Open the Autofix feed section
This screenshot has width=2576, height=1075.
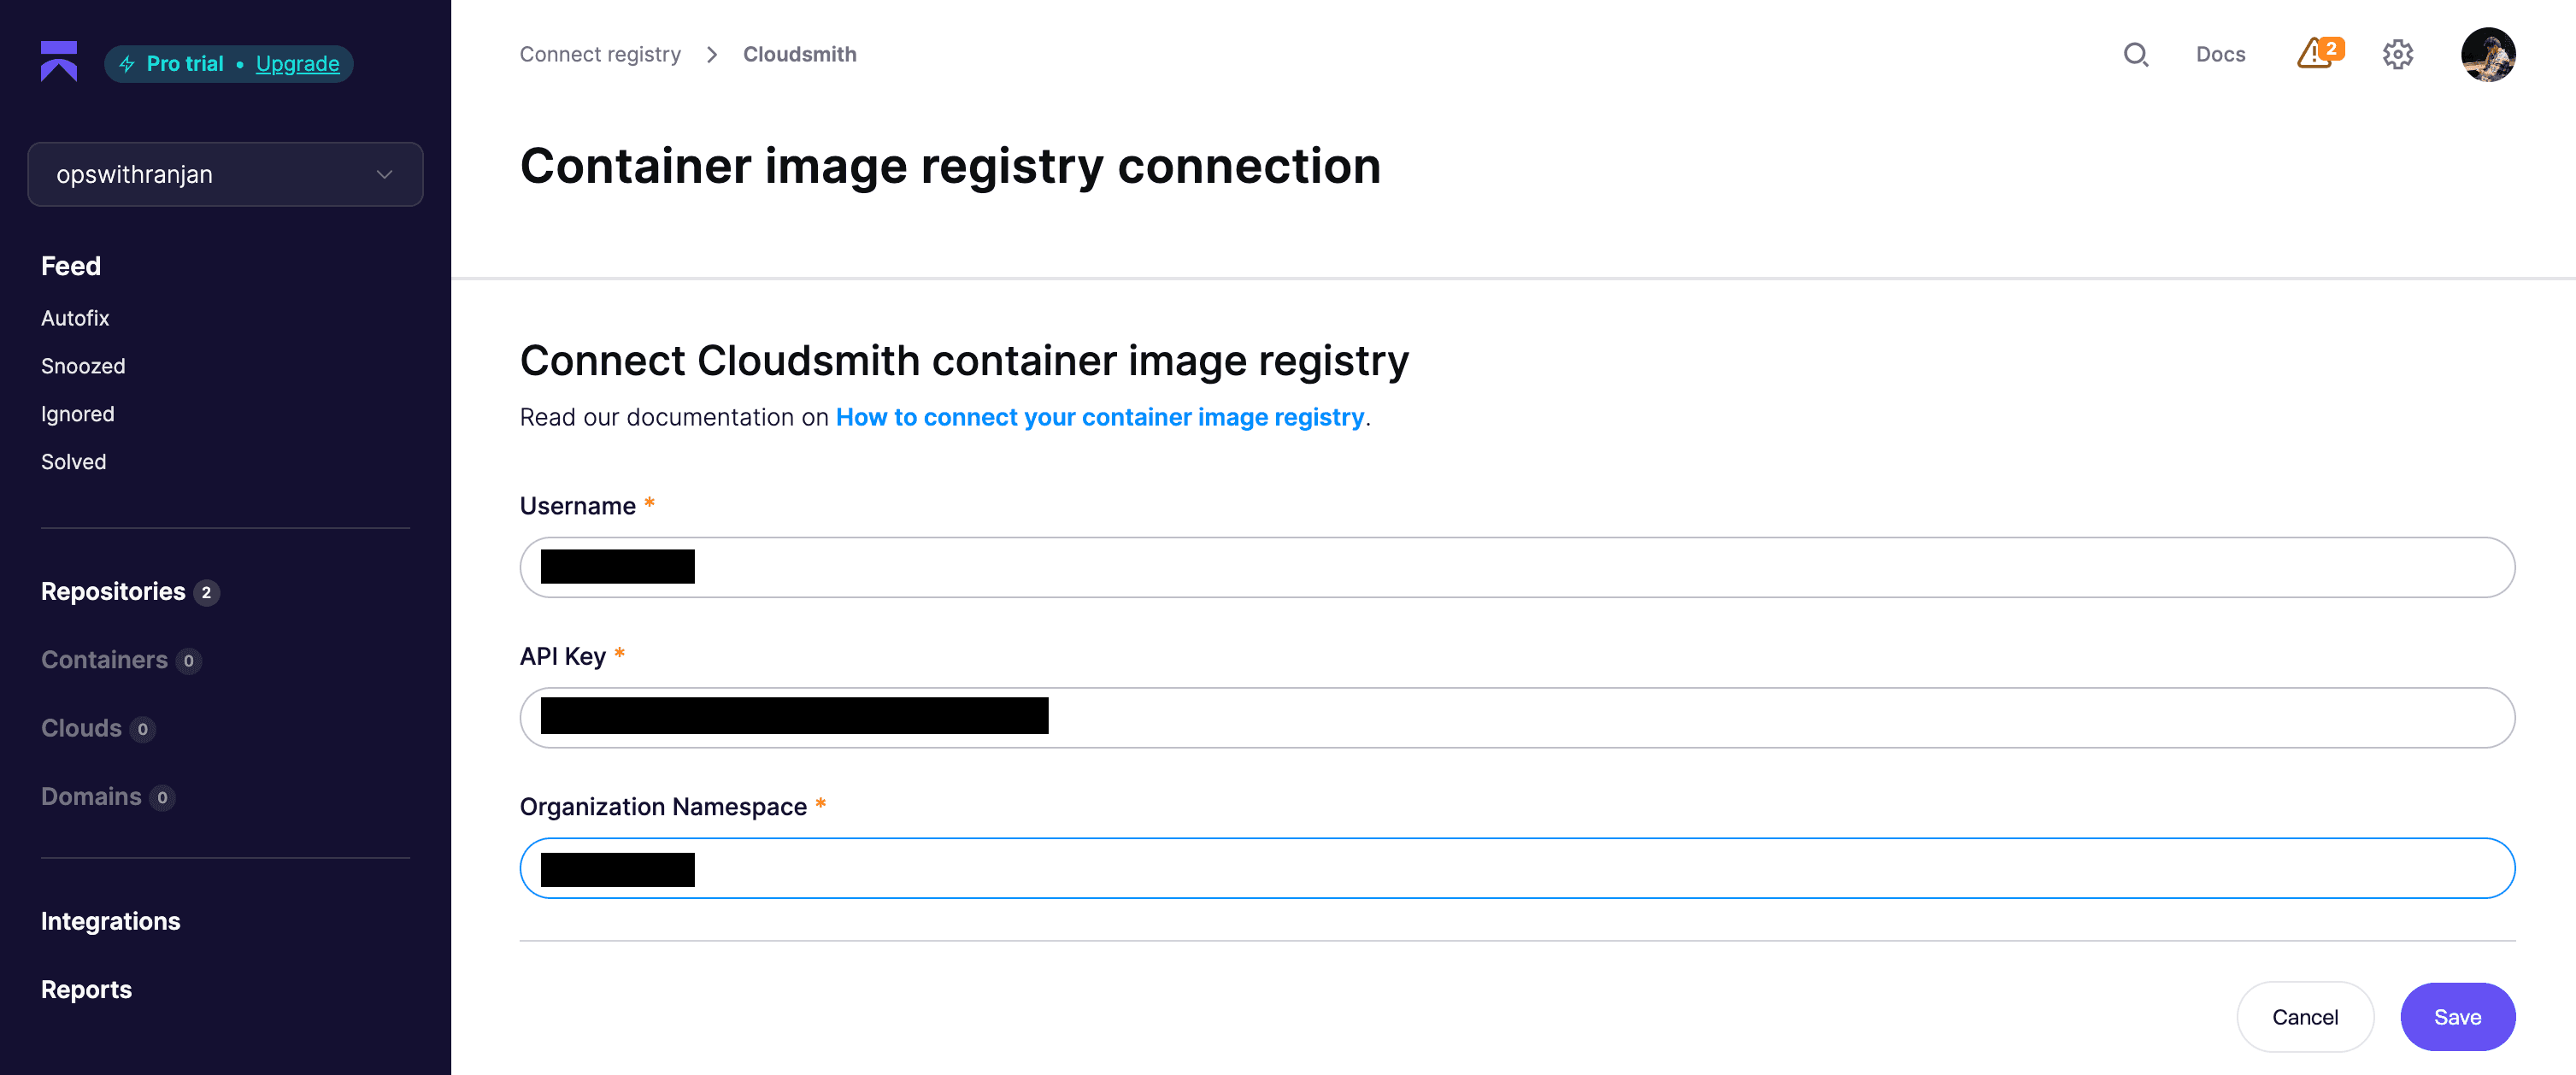point(75,318)
